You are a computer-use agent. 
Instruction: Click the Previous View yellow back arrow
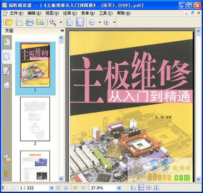click(x=76, y=187)
